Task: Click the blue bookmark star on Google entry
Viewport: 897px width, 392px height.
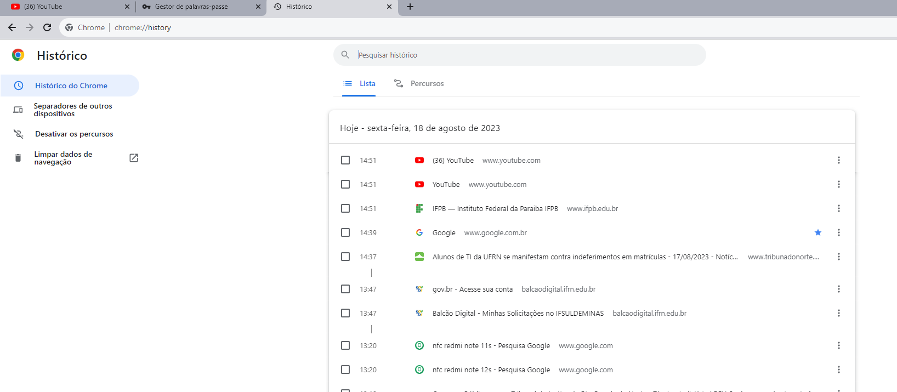Action: (x=818, y=232)
